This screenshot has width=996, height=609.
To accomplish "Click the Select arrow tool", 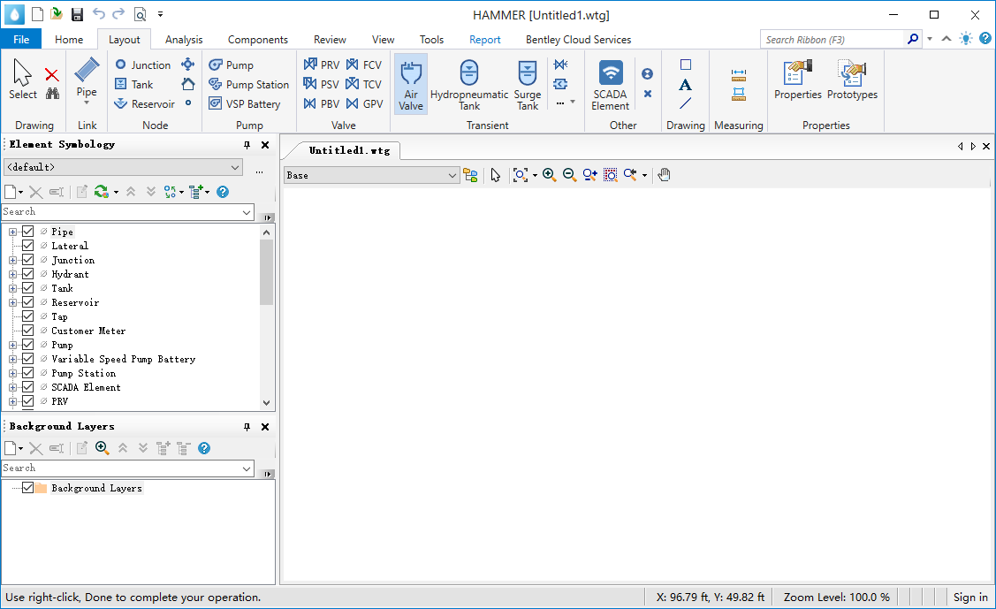I will point(23,80).
